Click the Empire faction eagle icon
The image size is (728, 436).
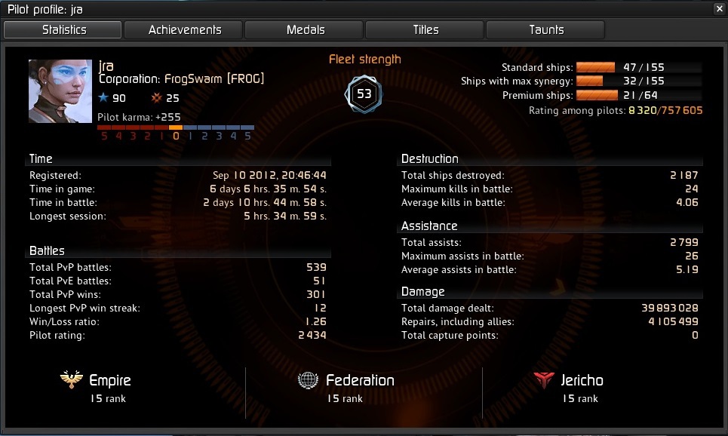pos(72,379)
